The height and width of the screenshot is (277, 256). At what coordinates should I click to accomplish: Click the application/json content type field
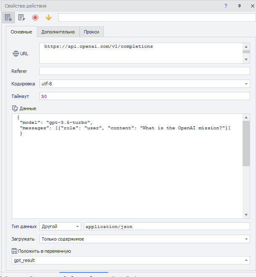(x=166, y=226)
